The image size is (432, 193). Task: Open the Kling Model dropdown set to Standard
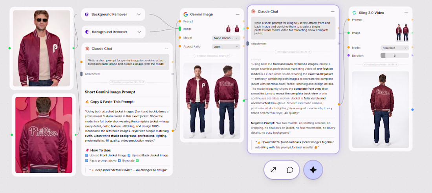click(x=395, y=48)
